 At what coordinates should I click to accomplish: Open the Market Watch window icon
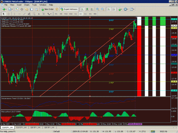click(17, 9)
